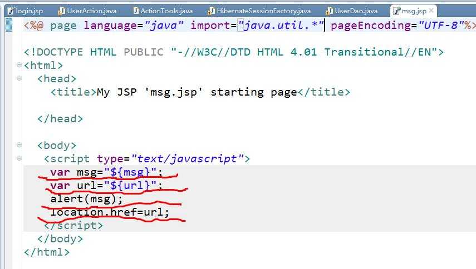Viewport: 476px width, 269px height.
Task: Click the DOCTYPE declaration line
Action: 234,52
